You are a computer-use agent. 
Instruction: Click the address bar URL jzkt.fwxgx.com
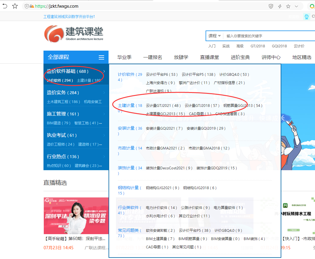57,6
